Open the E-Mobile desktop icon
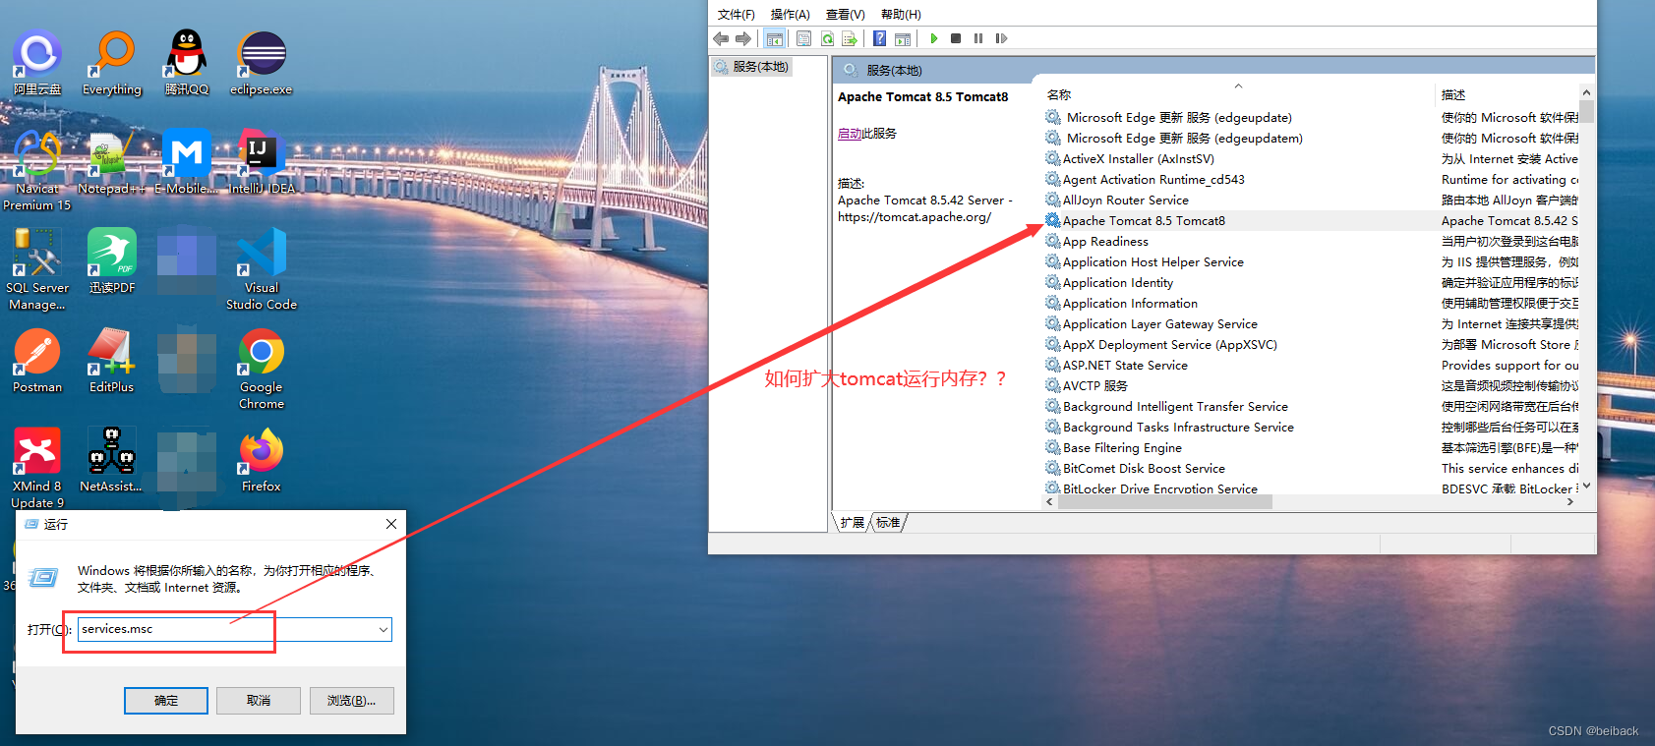 pos(187,161)
